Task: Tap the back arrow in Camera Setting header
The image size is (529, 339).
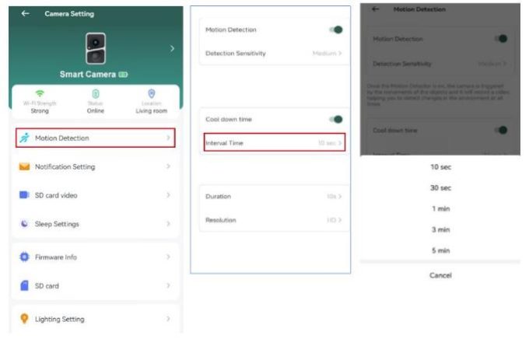Action: click(25, 14)
